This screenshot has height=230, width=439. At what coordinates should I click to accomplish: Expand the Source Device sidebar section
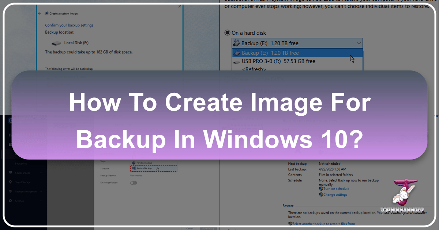pyautogui.click(x=41, y=172)
